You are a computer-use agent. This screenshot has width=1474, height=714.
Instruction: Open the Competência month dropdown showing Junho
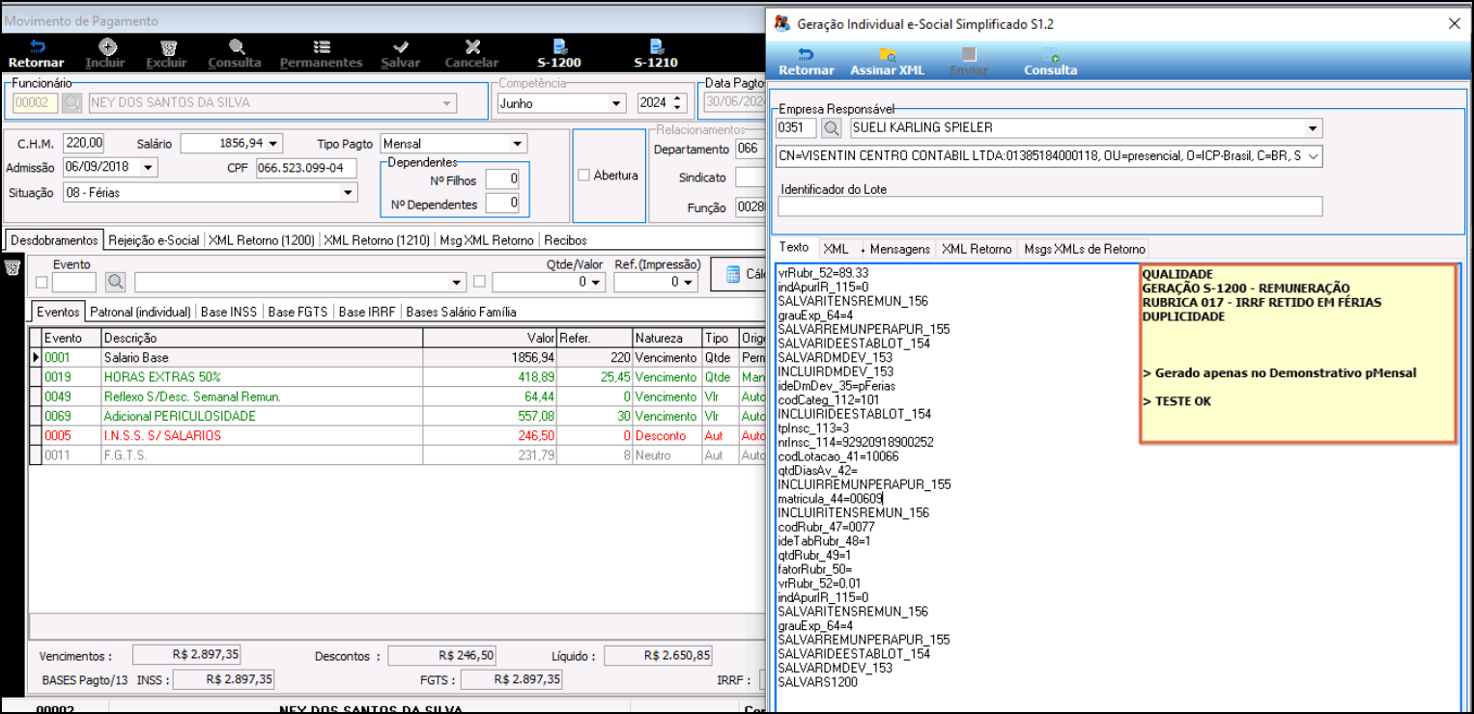click(x=616, y=103)
